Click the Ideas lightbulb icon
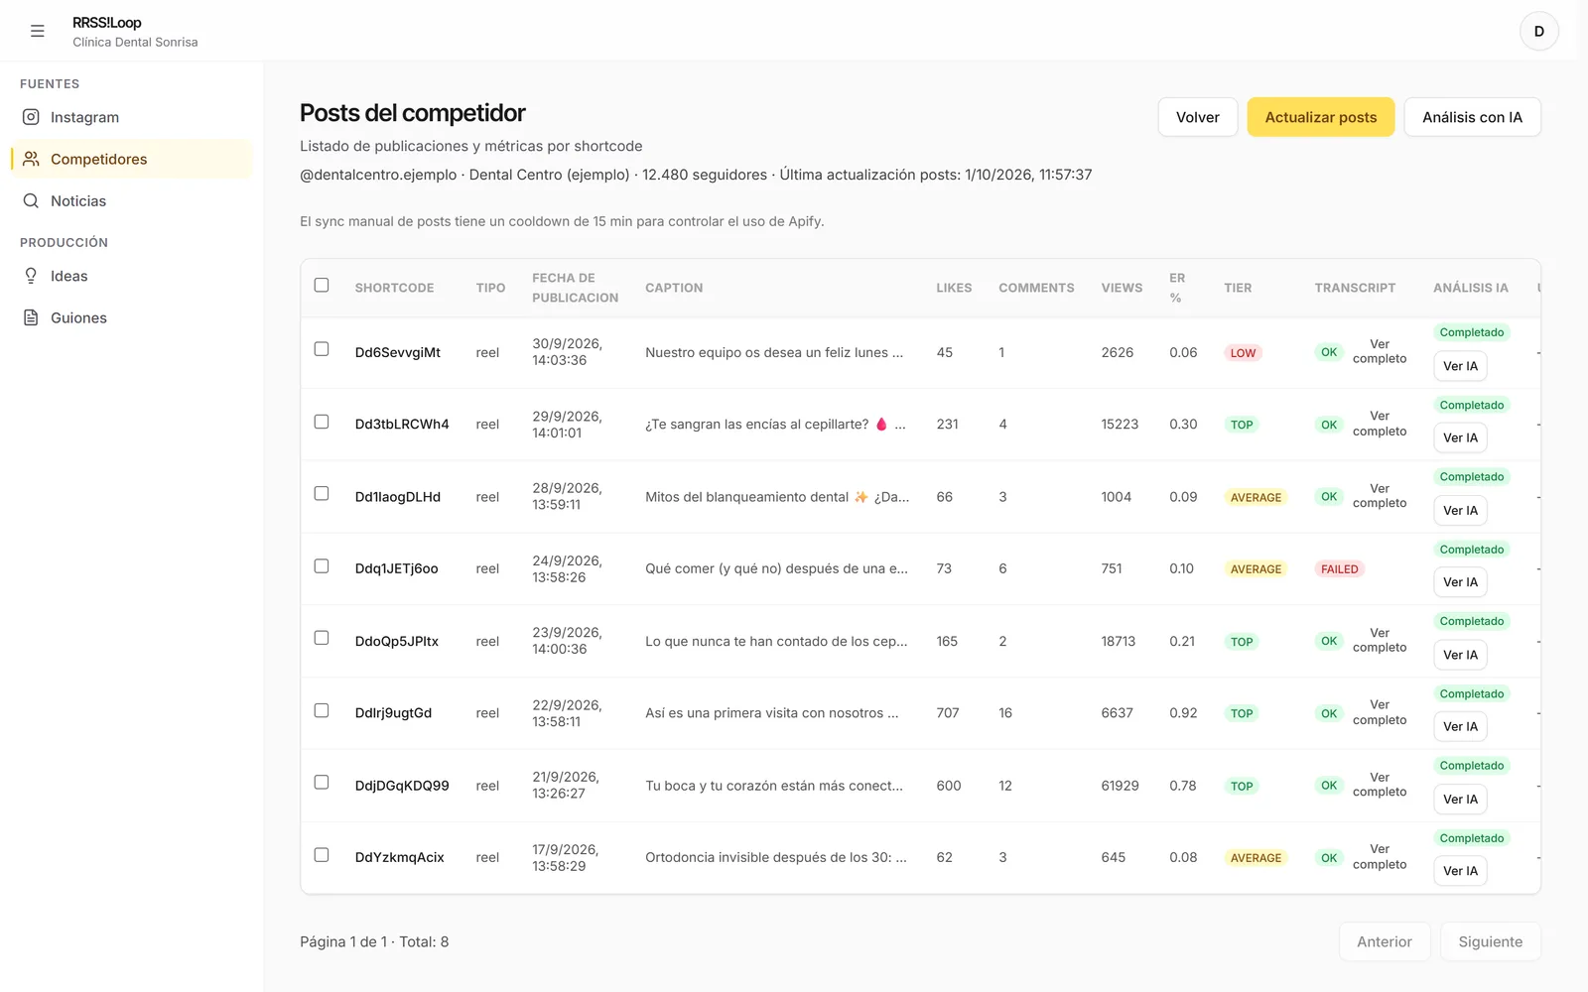 [31, 276]
